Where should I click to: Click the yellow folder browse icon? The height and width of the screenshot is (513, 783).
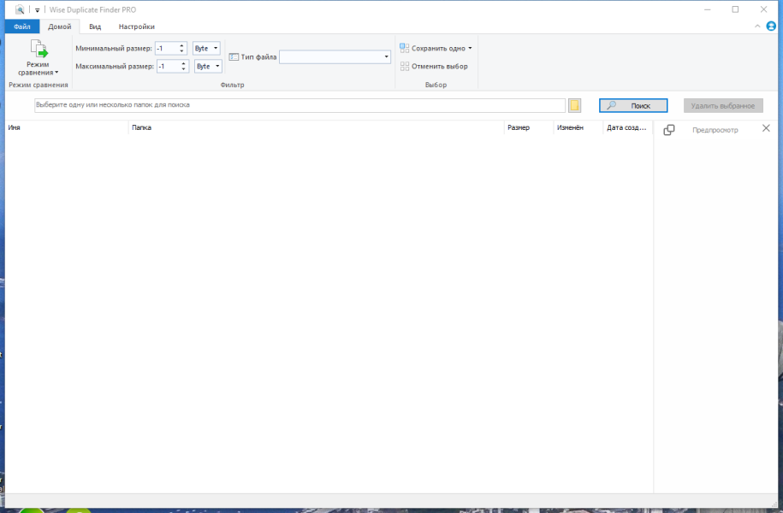click(x=574, y=105)
